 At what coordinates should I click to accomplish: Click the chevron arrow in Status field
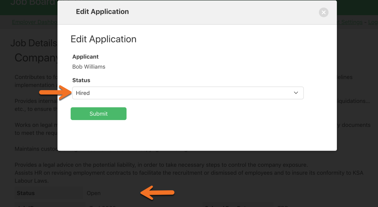[296, 93]
